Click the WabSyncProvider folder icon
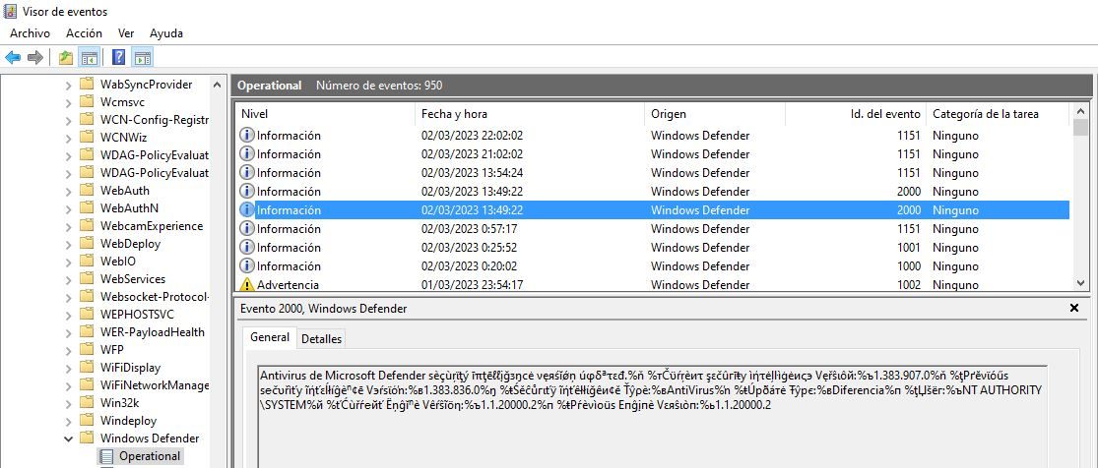The height and width of the screenshot is (468, 1098). 86,84
